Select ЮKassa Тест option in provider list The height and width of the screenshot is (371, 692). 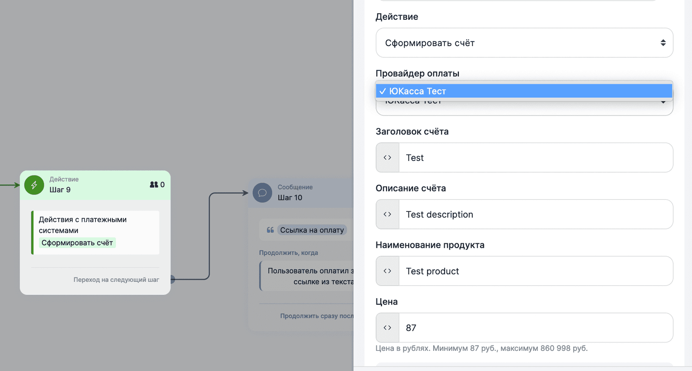(524, 91)
